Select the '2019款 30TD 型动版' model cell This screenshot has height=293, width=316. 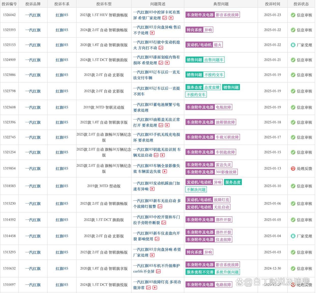point(104,186)
